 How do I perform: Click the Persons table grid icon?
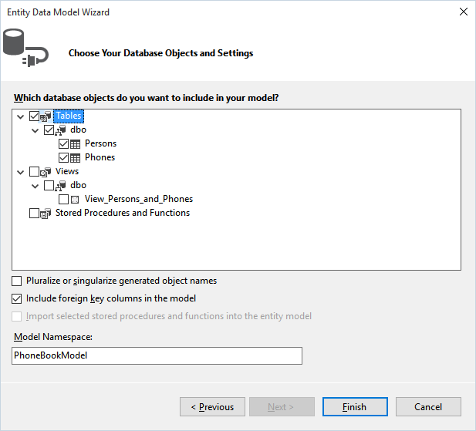(75, 144)
